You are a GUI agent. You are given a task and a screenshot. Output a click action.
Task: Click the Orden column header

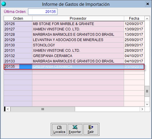pyautogui.click(x=18, y=18)
